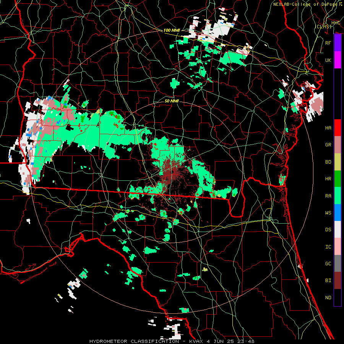
Task: Click the HR dark green legend swatch
Action: (338, 178)
